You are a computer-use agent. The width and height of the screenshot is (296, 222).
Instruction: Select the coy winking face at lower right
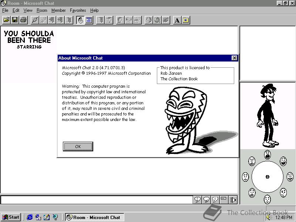[x=283, y=192]
